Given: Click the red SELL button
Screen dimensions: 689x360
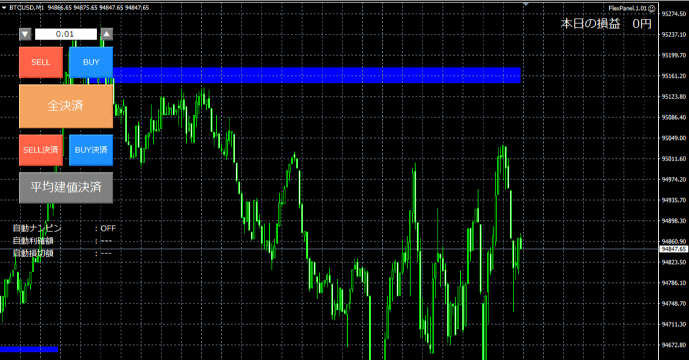Looking at the screenshot, I should [40, 62].
